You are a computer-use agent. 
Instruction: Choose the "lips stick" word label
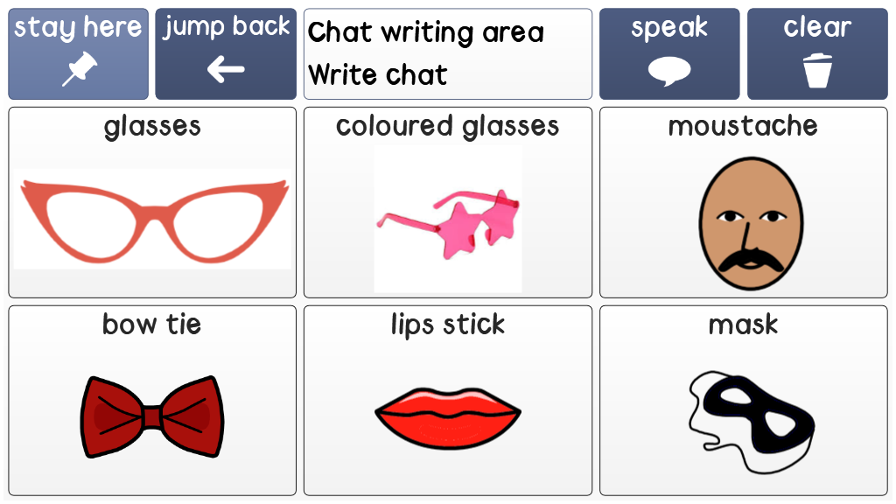point(448,325)
